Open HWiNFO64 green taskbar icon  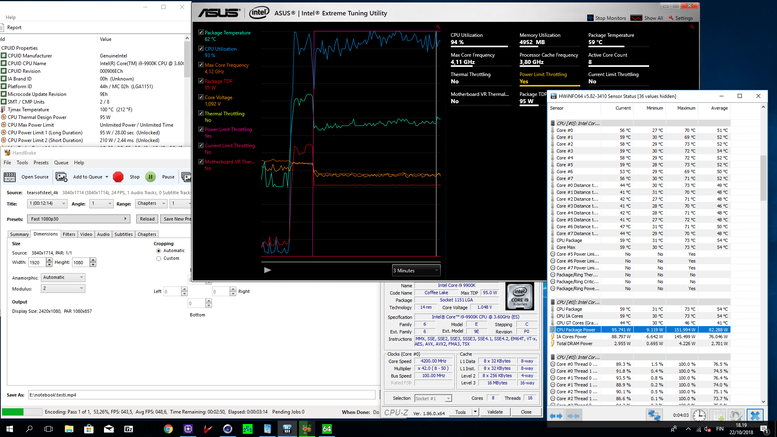[327, 429]
